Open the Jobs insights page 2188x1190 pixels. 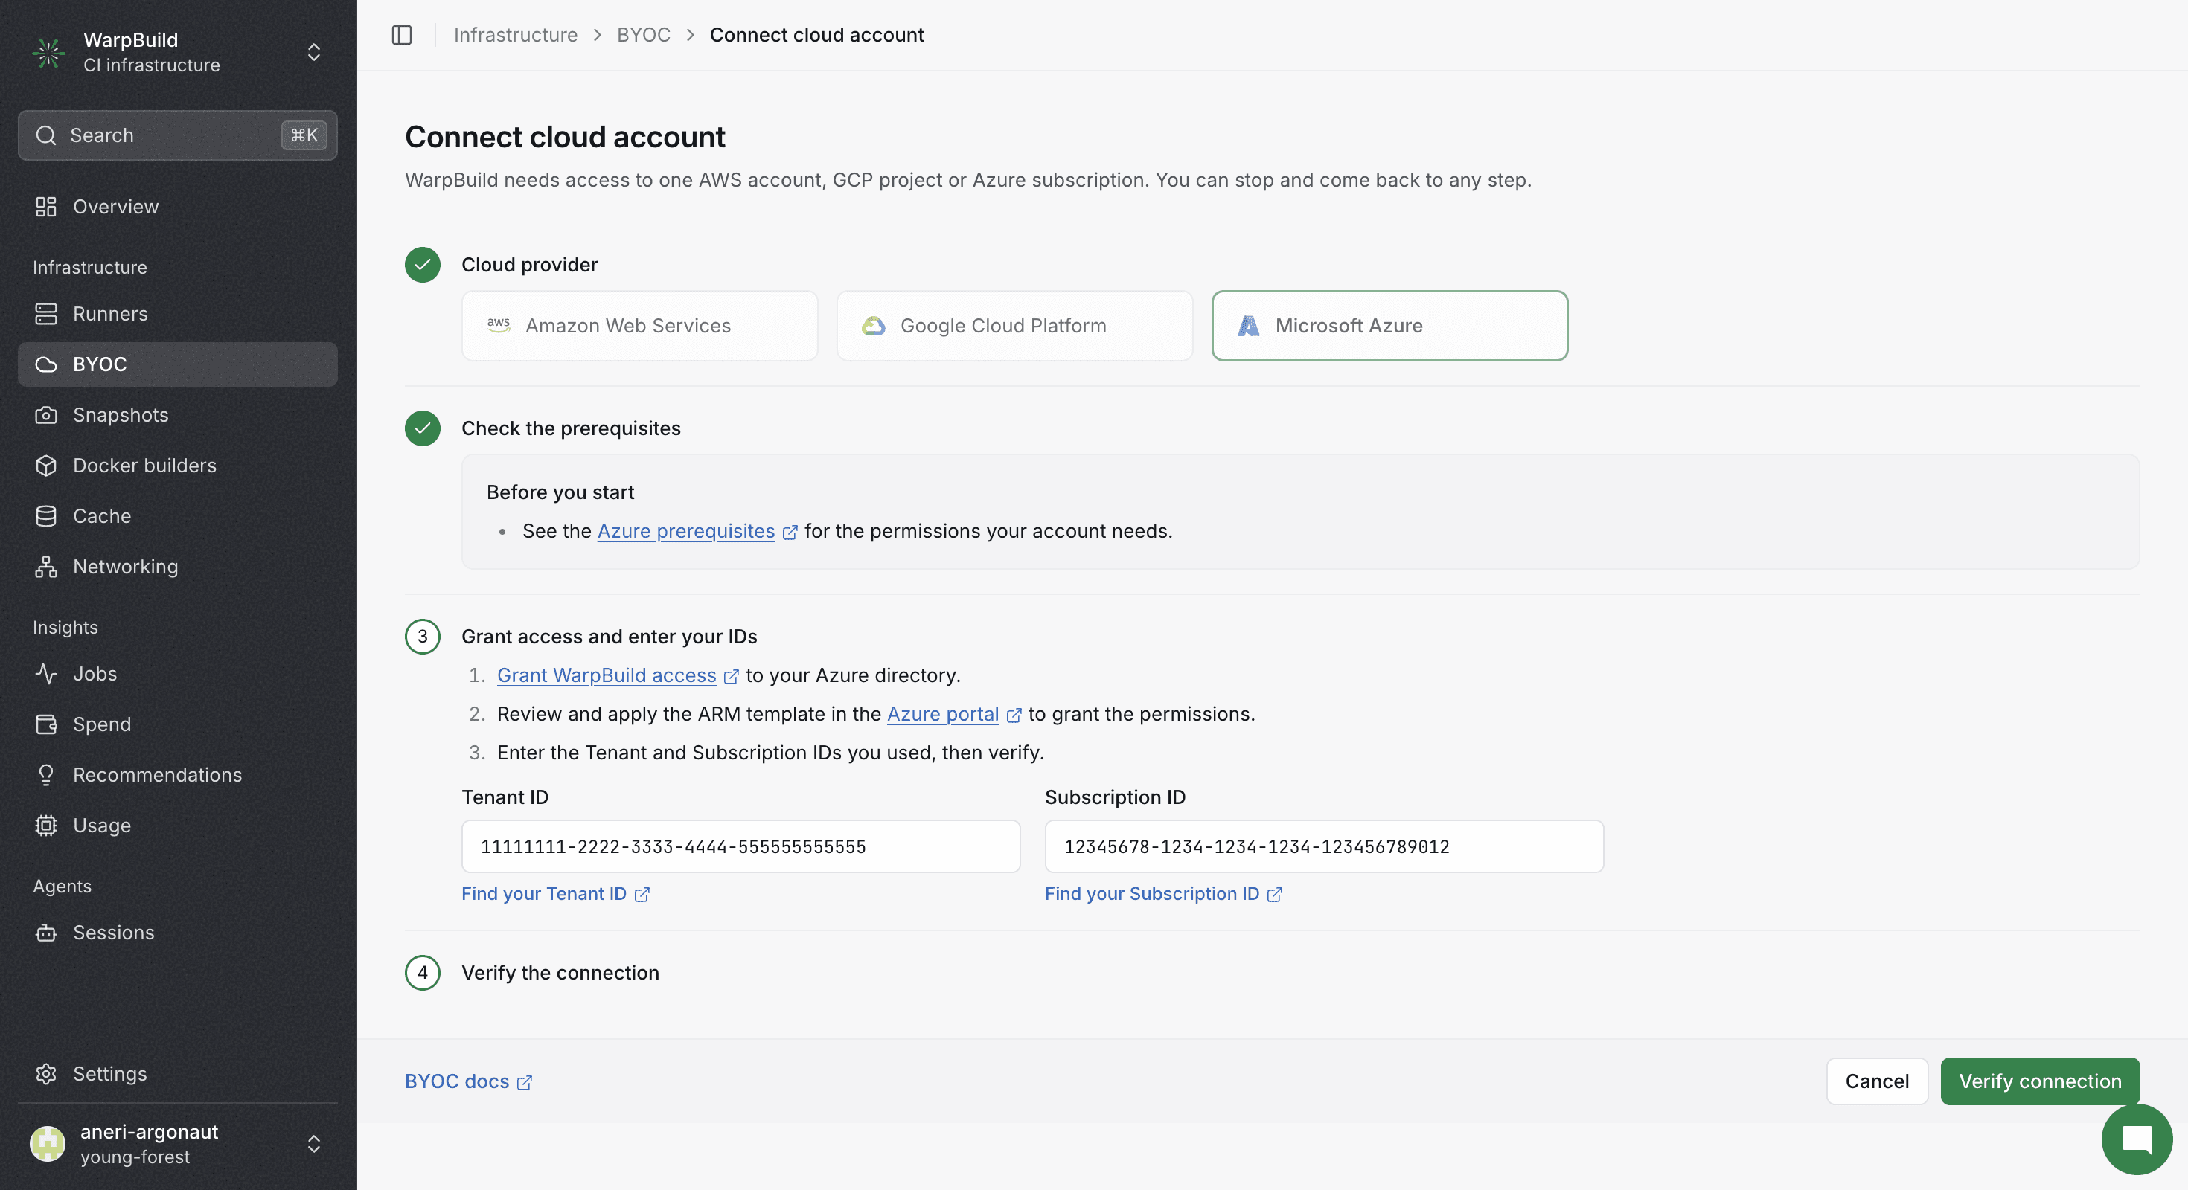click(x=178, y=674)
